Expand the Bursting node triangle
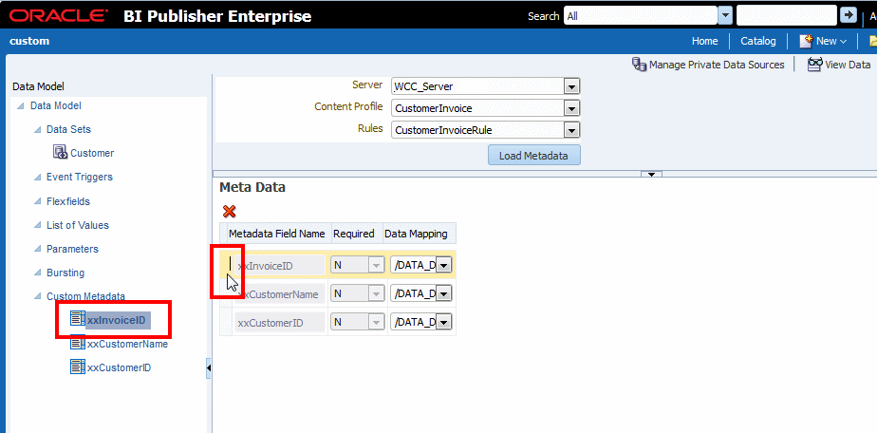The height and width of the screenshot is (433, 877). click(x=37, y=273)
